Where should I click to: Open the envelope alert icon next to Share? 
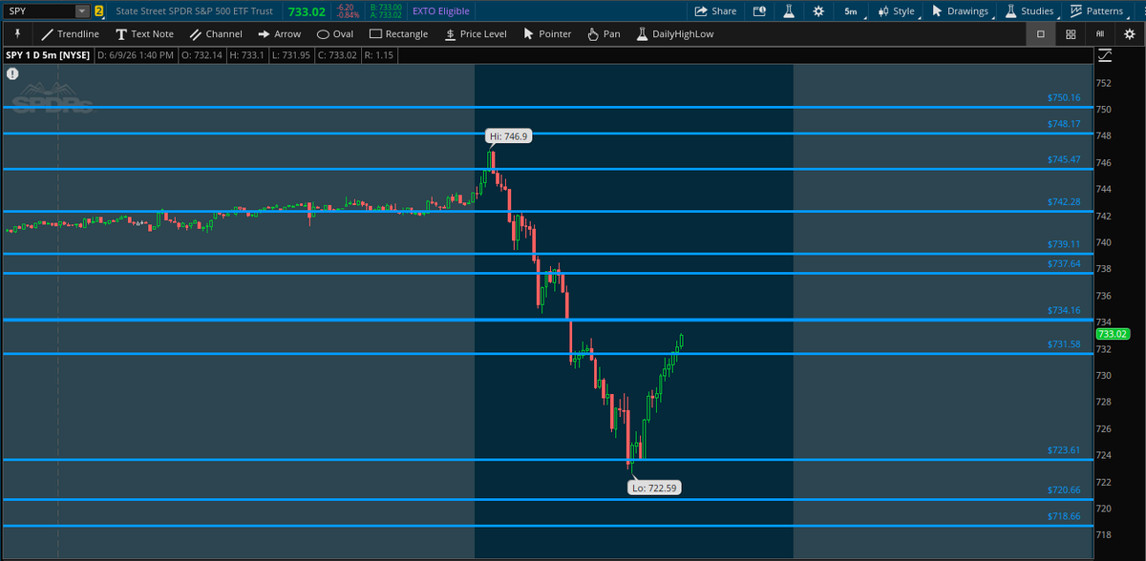[x=759, y=11]
